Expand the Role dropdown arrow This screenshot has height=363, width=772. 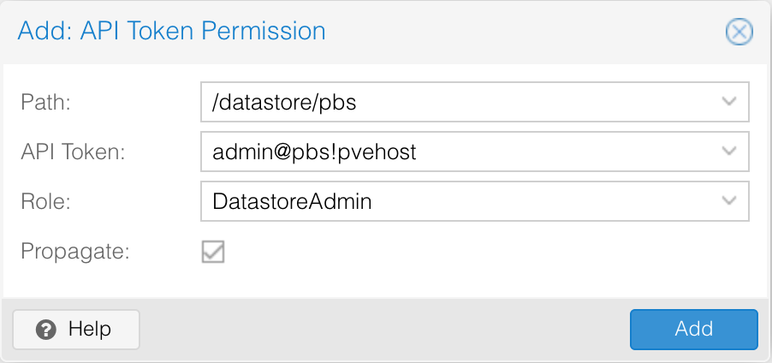coord(729,201)
